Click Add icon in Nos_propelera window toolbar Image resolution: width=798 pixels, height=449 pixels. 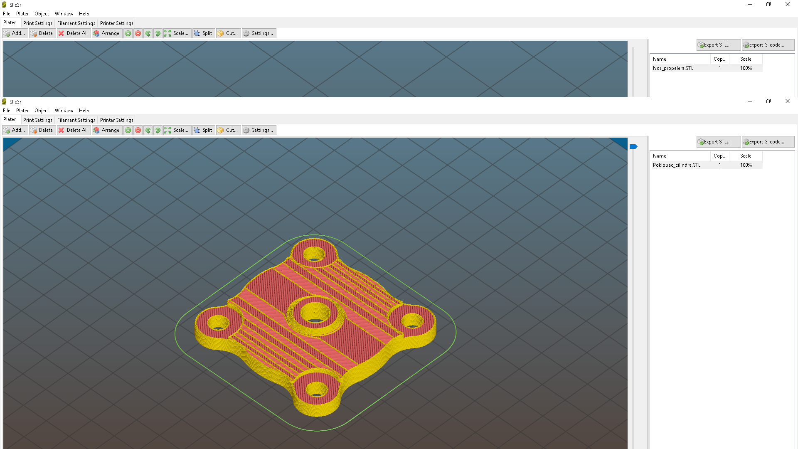click(x=15, y=33)
